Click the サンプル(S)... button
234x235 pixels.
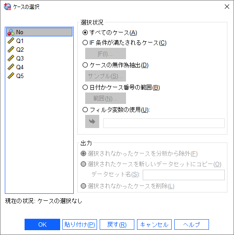click(x=105, y=76)
